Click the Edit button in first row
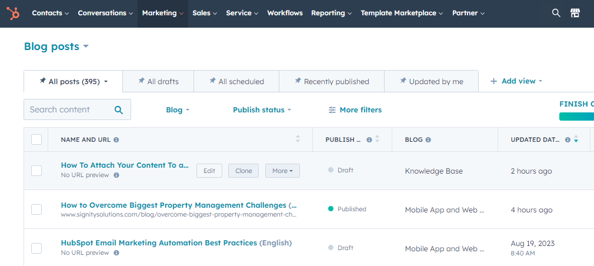 (x=209, y=171)
